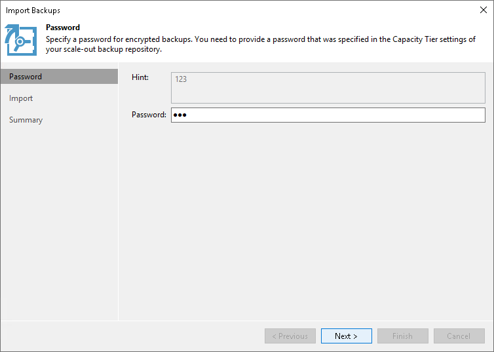Image resolution: width=494 pixels, height=352 pixels.
Task: Click the bold Password heading
Action: tap(63, 28)
